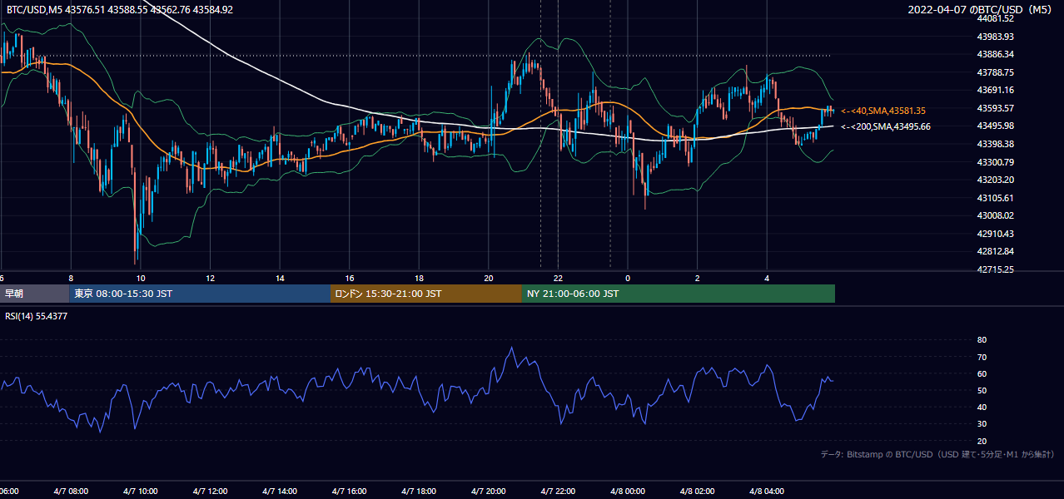The height and width of the screenshot is (499, 1064).
Task: Select the 40 SMA value label 43581.35
Action: pyautogui.click(x=883, y=111)
